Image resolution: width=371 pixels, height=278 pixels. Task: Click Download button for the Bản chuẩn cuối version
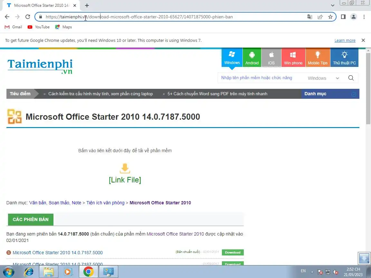point(233,253)
